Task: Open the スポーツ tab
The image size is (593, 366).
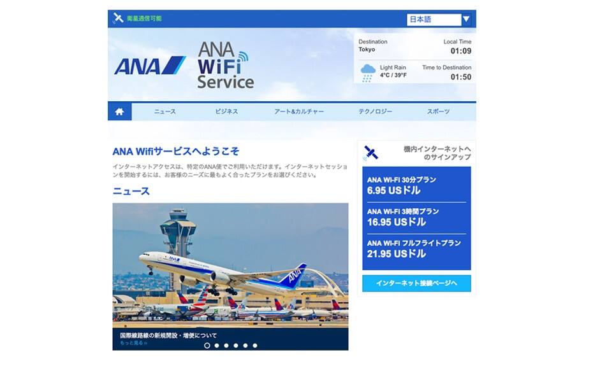Action: click(438, 111)
